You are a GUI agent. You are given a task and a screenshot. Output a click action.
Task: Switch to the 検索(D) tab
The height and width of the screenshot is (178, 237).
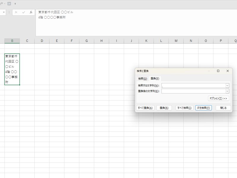[142, 79]
